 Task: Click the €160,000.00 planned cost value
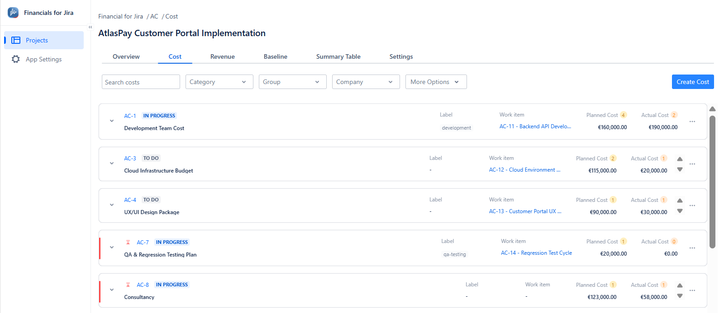click(x=612, y=127)
